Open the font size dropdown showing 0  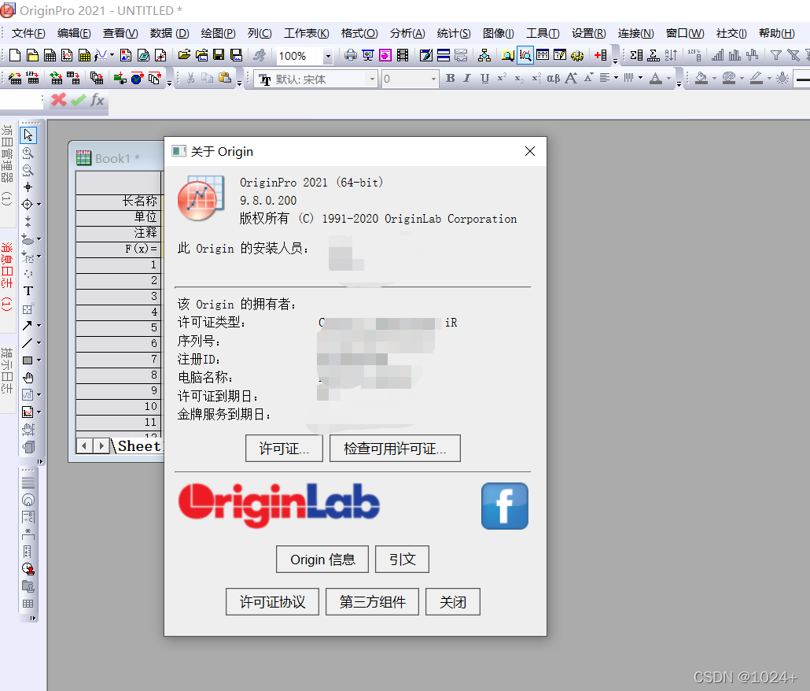[433, 79]
